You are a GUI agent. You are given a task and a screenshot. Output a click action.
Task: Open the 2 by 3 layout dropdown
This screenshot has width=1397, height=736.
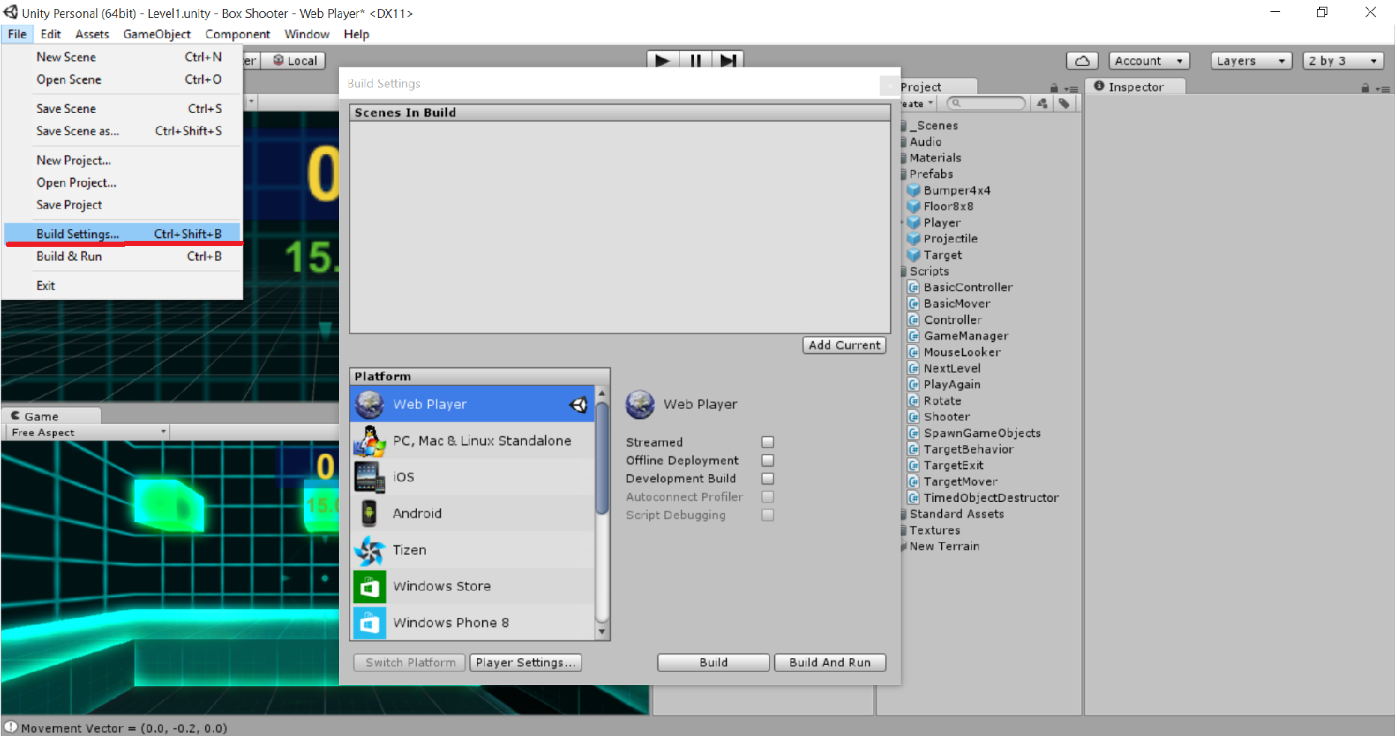pyautogui.click(x=1343, y=61)
